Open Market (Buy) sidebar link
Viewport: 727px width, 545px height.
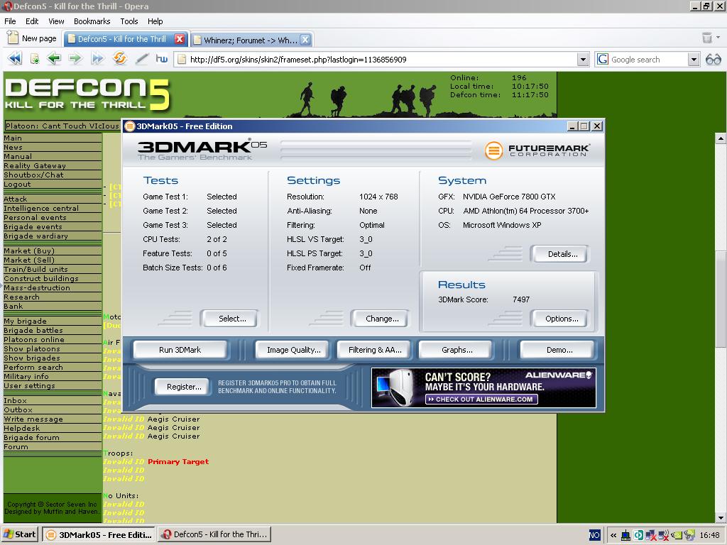coord(28,251)
